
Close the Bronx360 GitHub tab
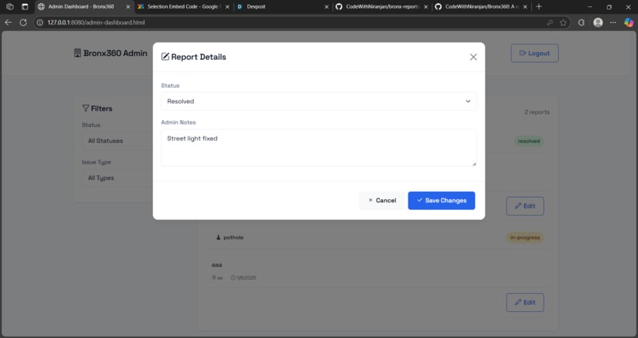click(x=525, y=7)
